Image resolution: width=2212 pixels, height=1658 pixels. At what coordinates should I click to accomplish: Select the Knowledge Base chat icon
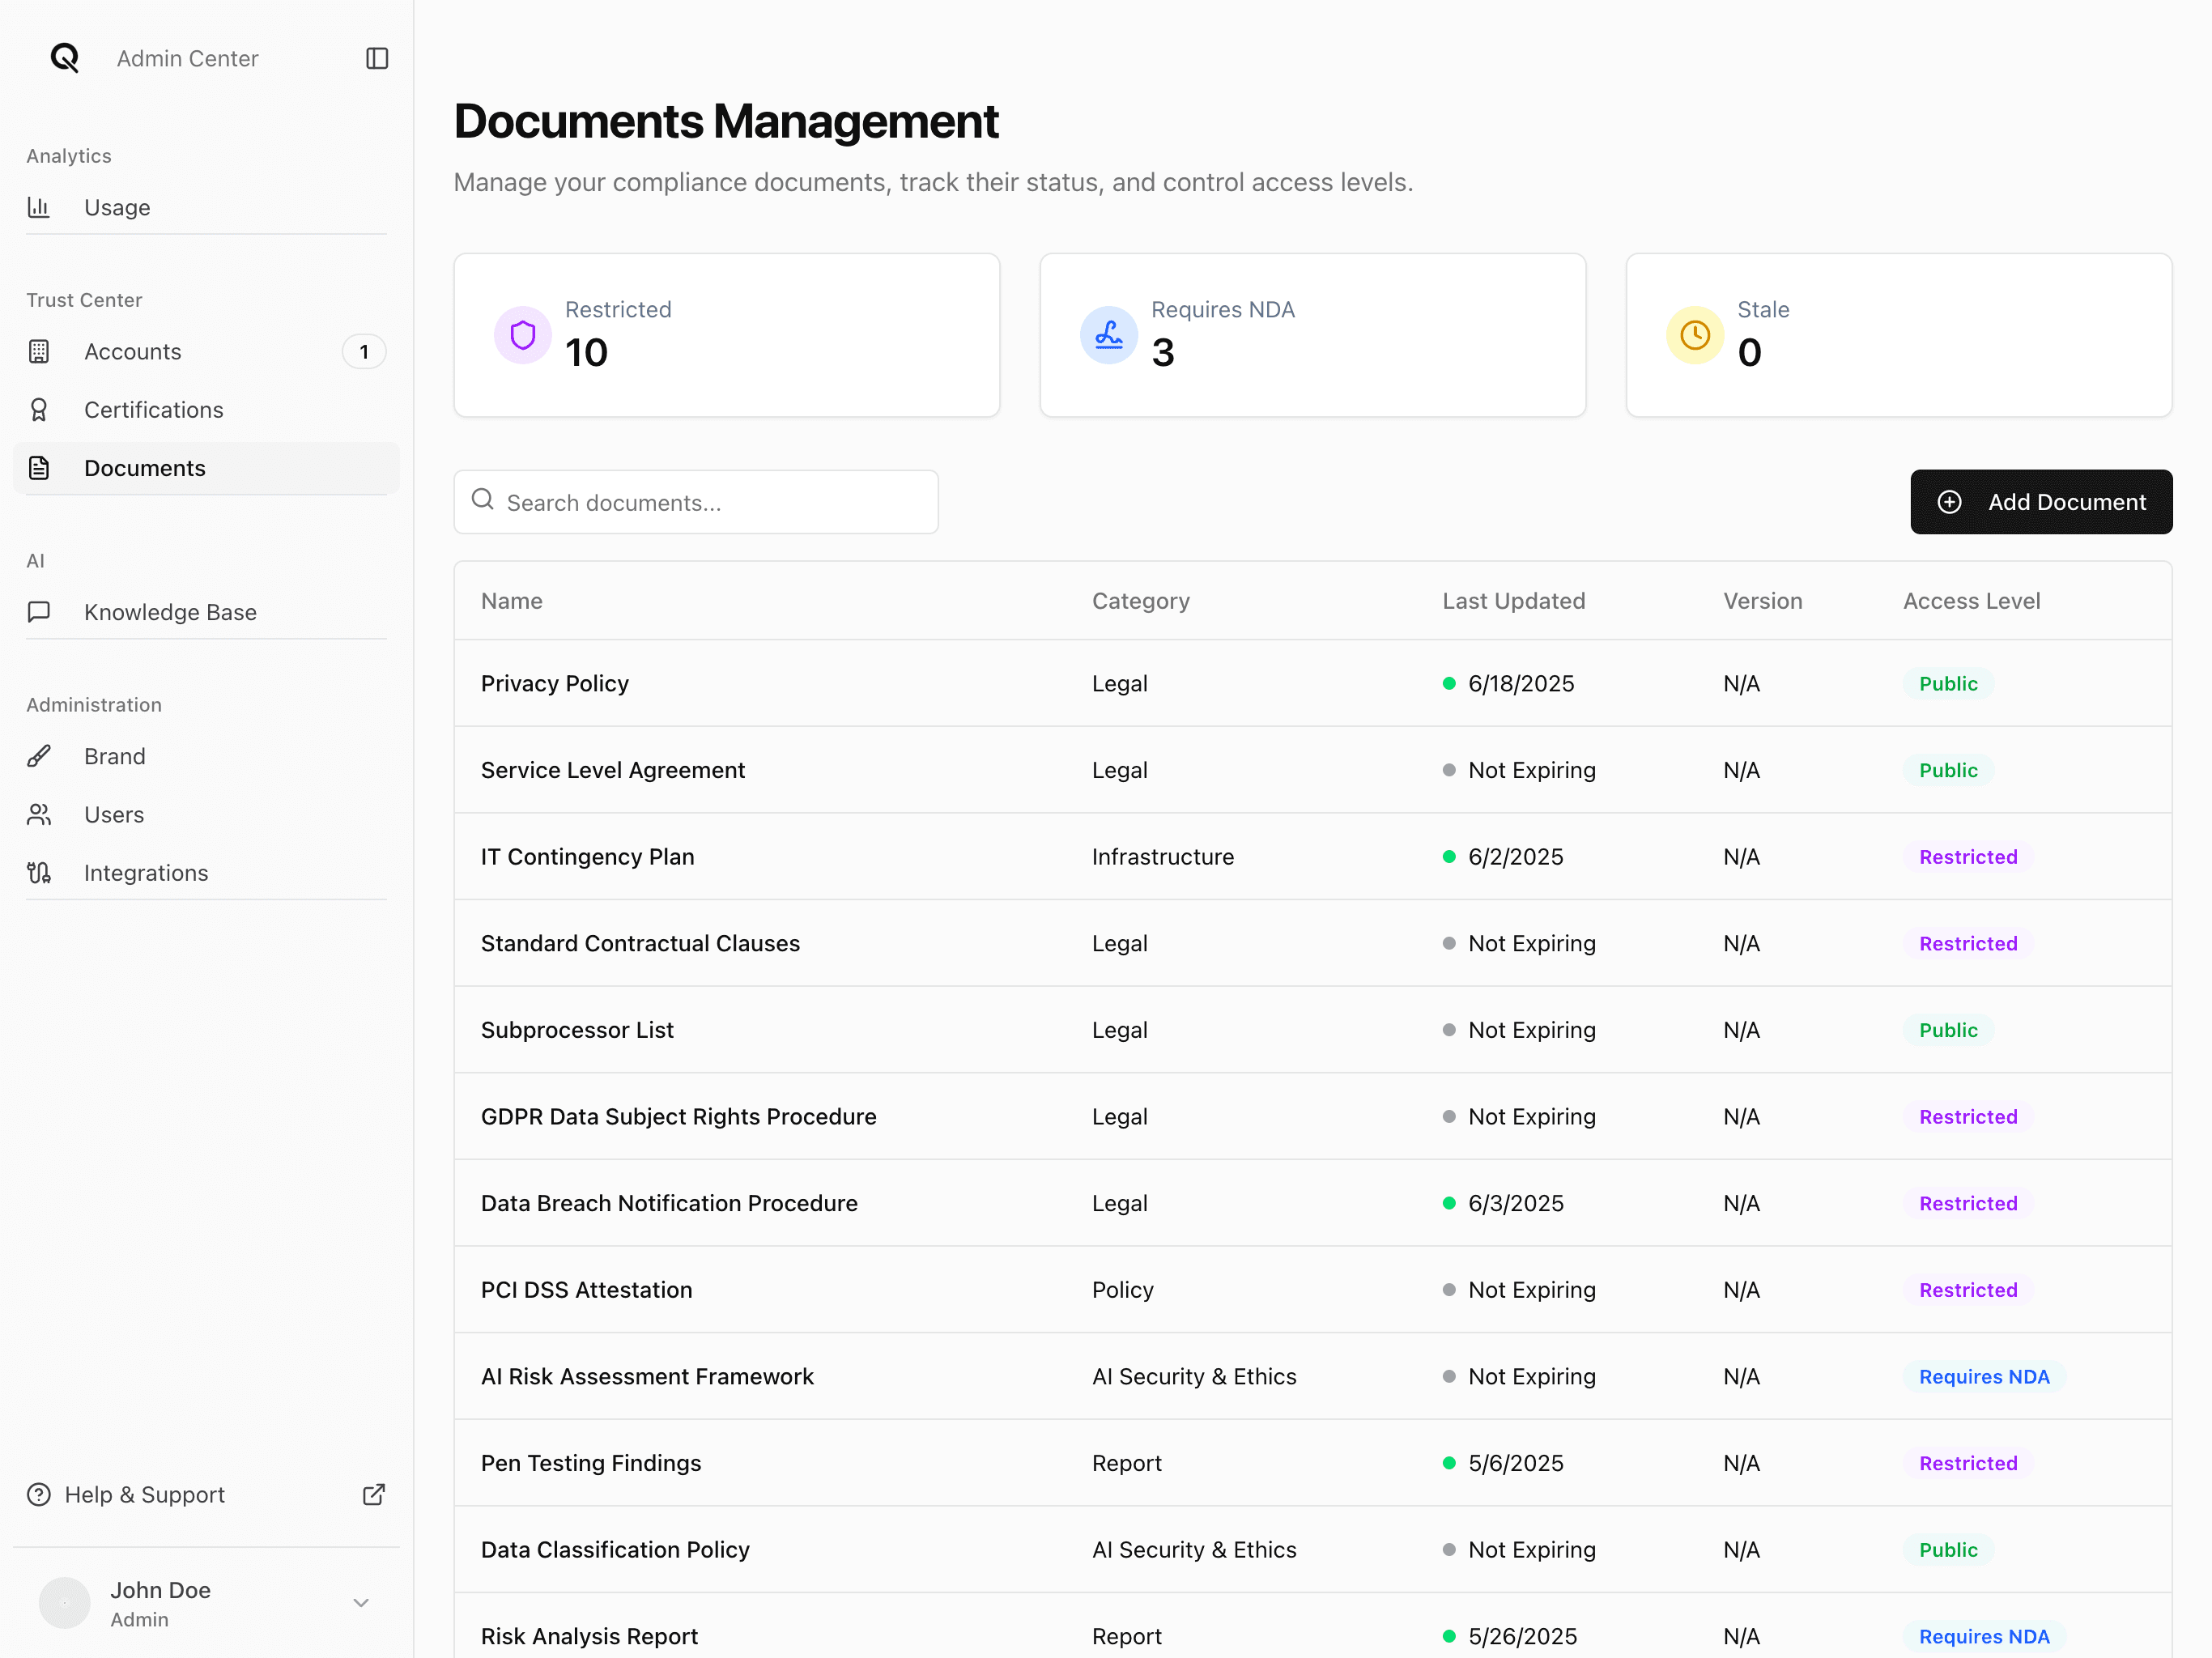tap(40, 611)
